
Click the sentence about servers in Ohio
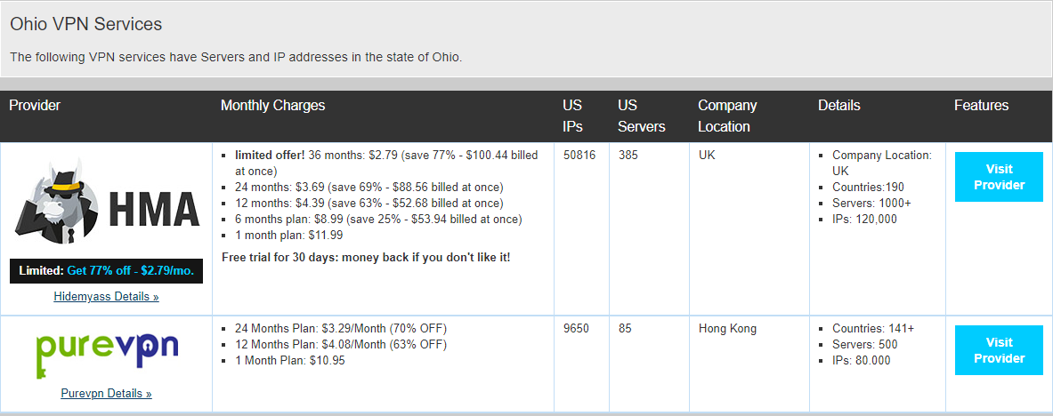[x=236, y=57]
